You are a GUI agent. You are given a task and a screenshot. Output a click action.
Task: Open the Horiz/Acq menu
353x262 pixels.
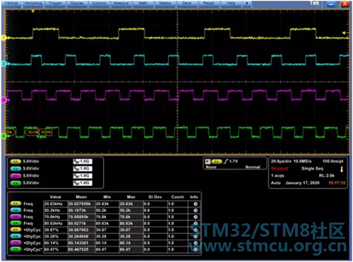point(33,4)
